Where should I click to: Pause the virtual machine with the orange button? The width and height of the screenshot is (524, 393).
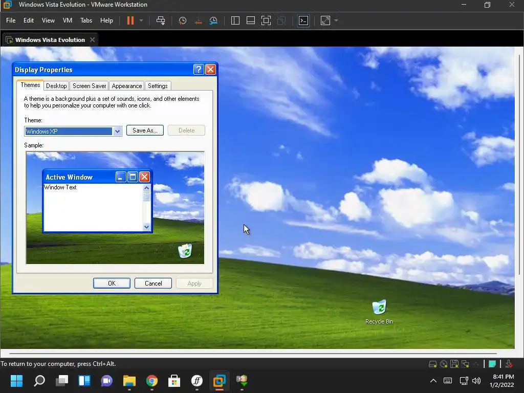click(x=130, y=20)
